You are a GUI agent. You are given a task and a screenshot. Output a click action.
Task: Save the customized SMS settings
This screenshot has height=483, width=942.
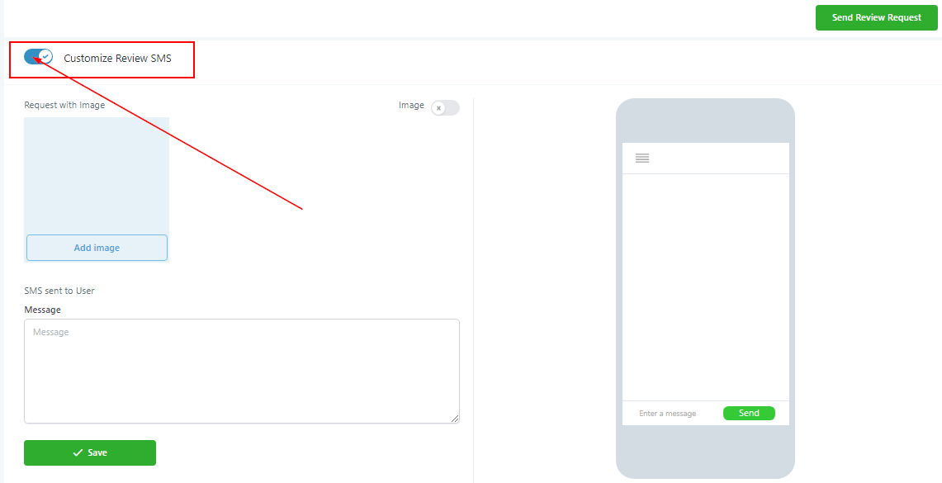(90, 453)
